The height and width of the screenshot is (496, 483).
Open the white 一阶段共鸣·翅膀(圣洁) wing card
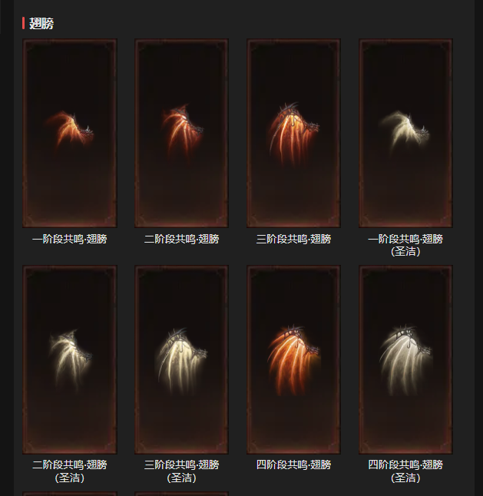click(405, 133)
